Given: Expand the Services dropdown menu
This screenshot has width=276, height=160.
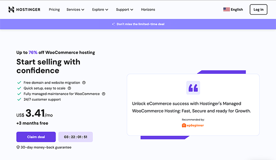Looking at the screenshot, I should click(75, 9).
